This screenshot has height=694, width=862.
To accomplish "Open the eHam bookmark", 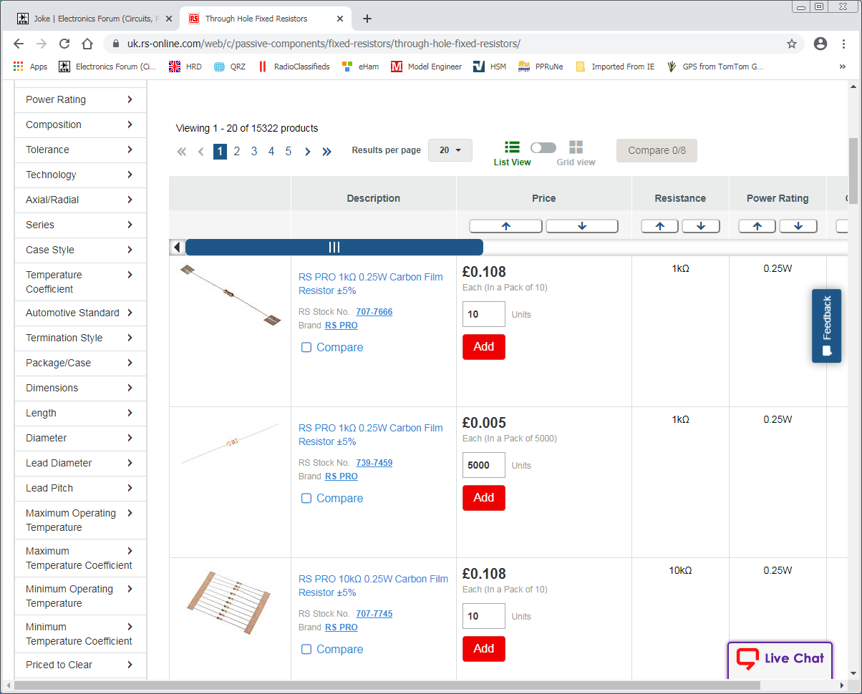I will (361, 67).
